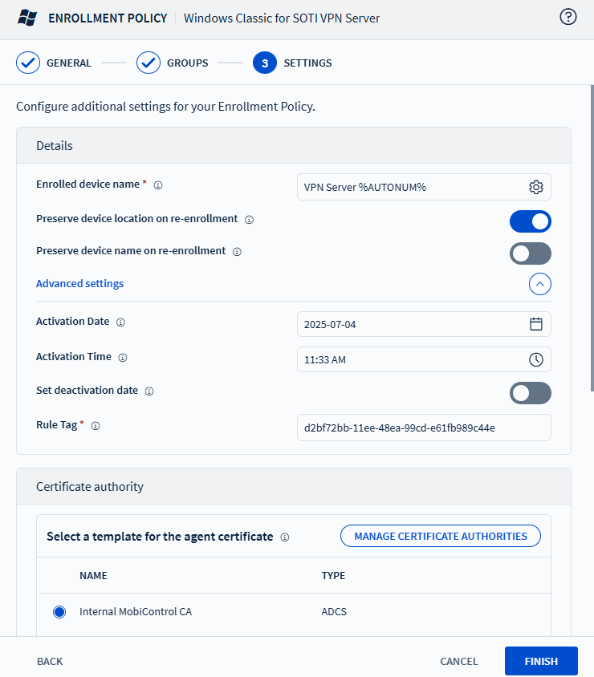Image resolution: width=594 pixels, height=677 pixels.
Task: Open the Activation Time clock picker
Action: pyautogui.click(x=536, y=359)
